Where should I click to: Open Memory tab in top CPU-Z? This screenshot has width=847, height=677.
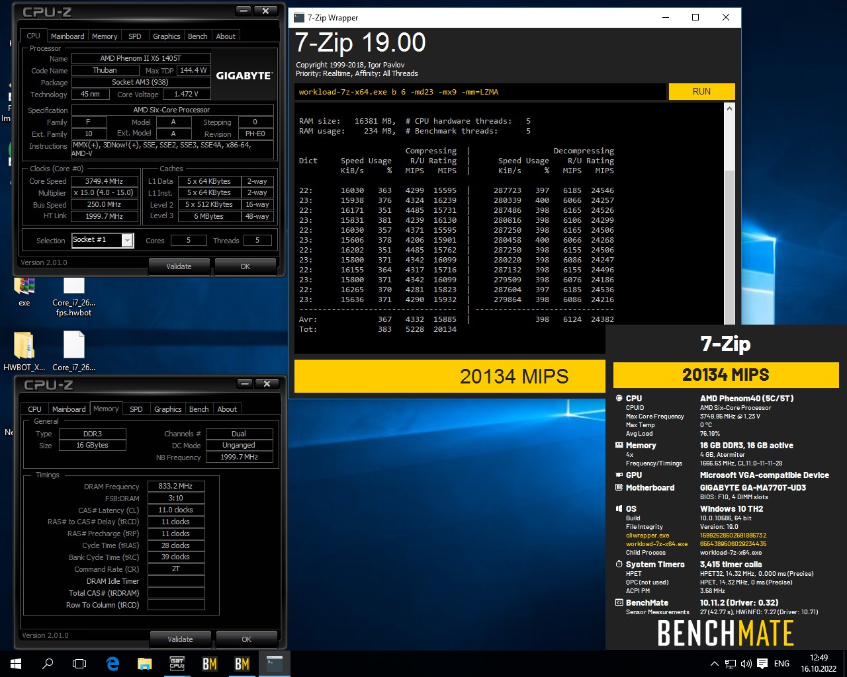tap(105, 36)
